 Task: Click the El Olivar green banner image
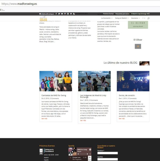(x=138, y=25)
